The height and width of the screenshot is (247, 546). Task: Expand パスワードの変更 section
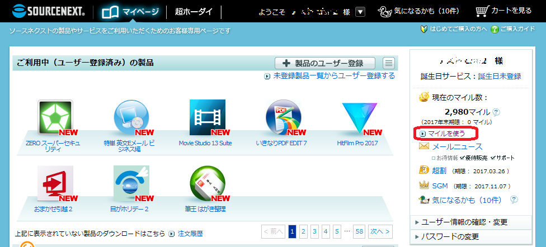471,236
